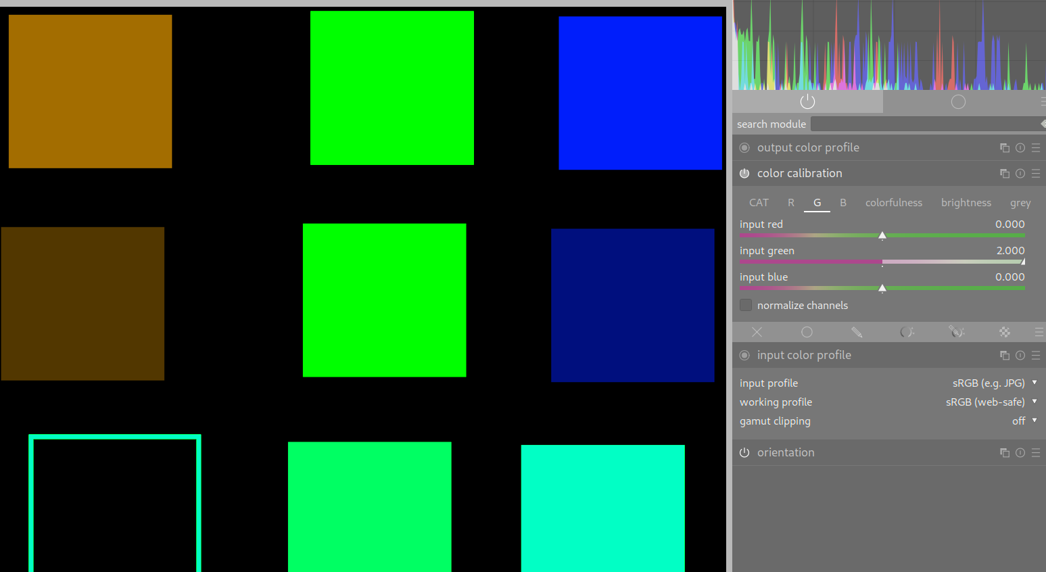Reset the color calibration module parameters
This screenshot has width=1046, height=572.
point(1020,174)
